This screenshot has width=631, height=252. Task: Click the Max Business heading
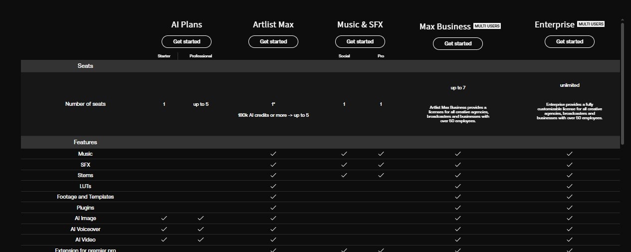[445, 26]
